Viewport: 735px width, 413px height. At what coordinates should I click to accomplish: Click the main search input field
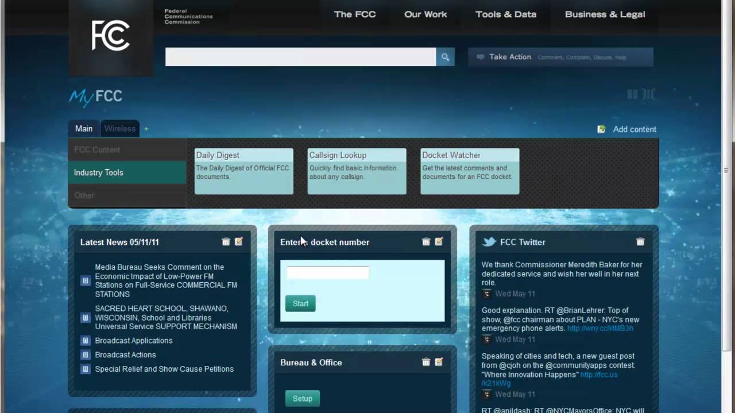(301, 57)
